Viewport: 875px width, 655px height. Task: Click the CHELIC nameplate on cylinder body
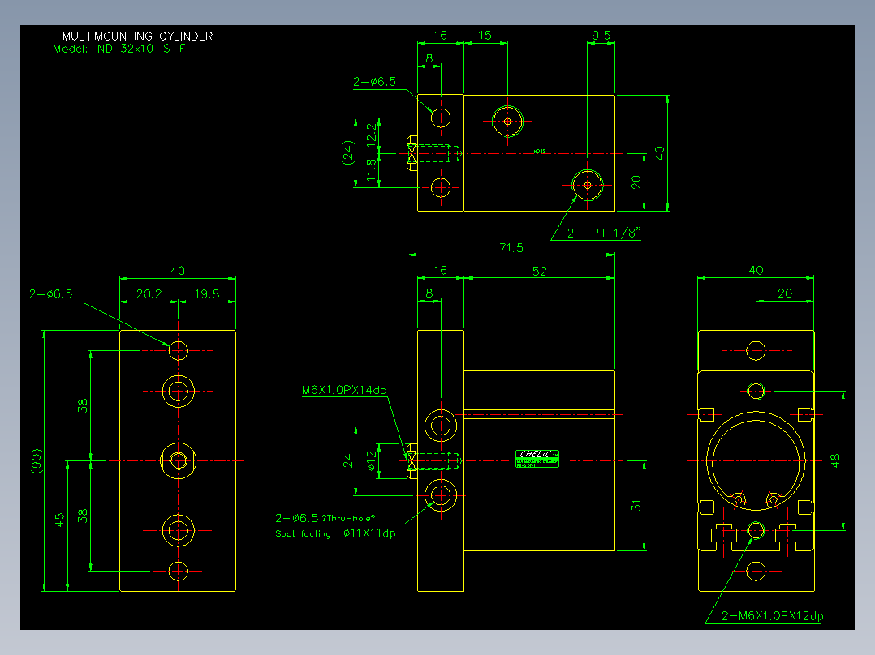537,459
